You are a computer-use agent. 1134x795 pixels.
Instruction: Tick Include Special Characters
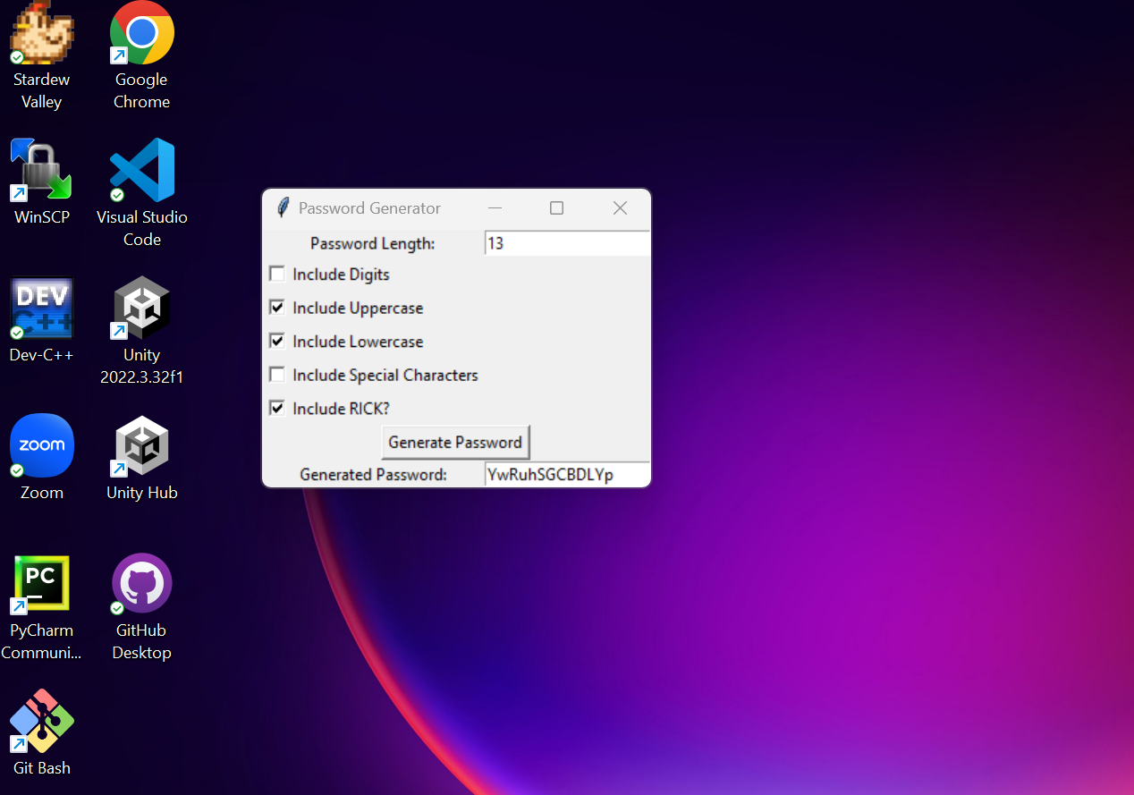point(277,375)
